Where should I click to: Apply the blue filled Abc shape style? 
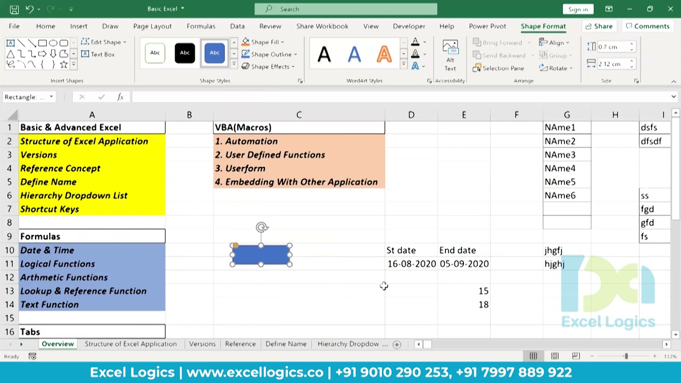[214, 53]
